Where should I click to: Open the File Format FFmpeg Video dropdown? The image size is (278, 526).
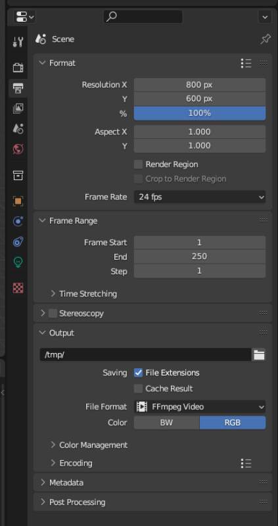tap(200, 406)
